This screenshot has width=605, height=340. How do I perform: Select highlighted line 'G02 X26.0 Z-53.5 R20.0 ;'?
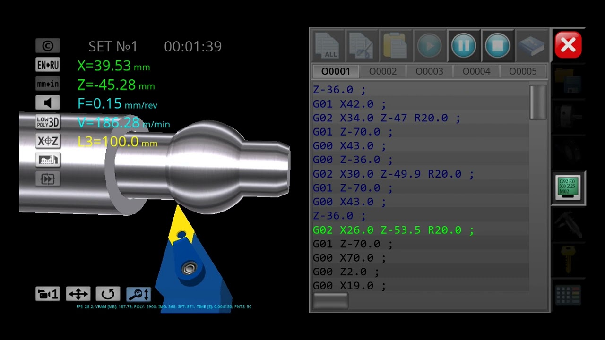[393, 230]
